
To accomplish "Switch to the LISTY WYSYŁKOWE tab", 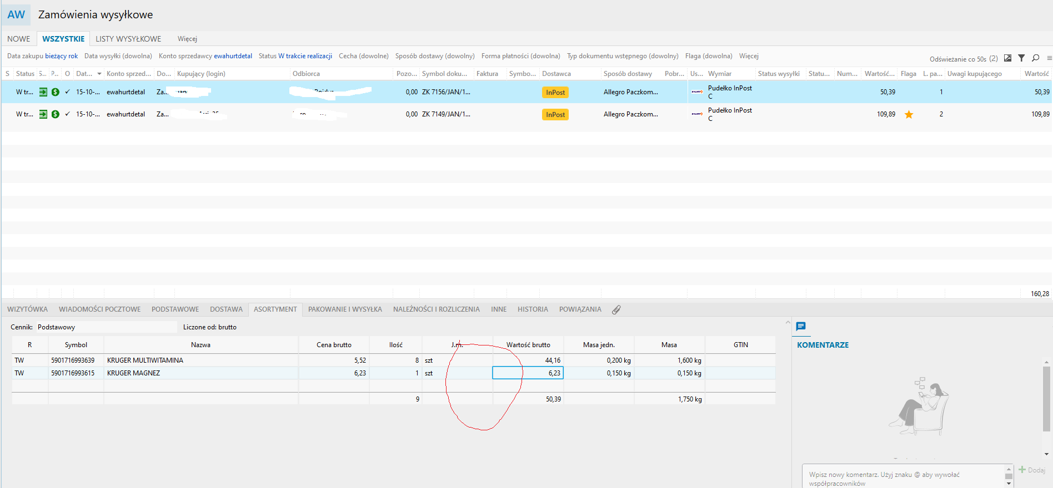I will point(128,39).
